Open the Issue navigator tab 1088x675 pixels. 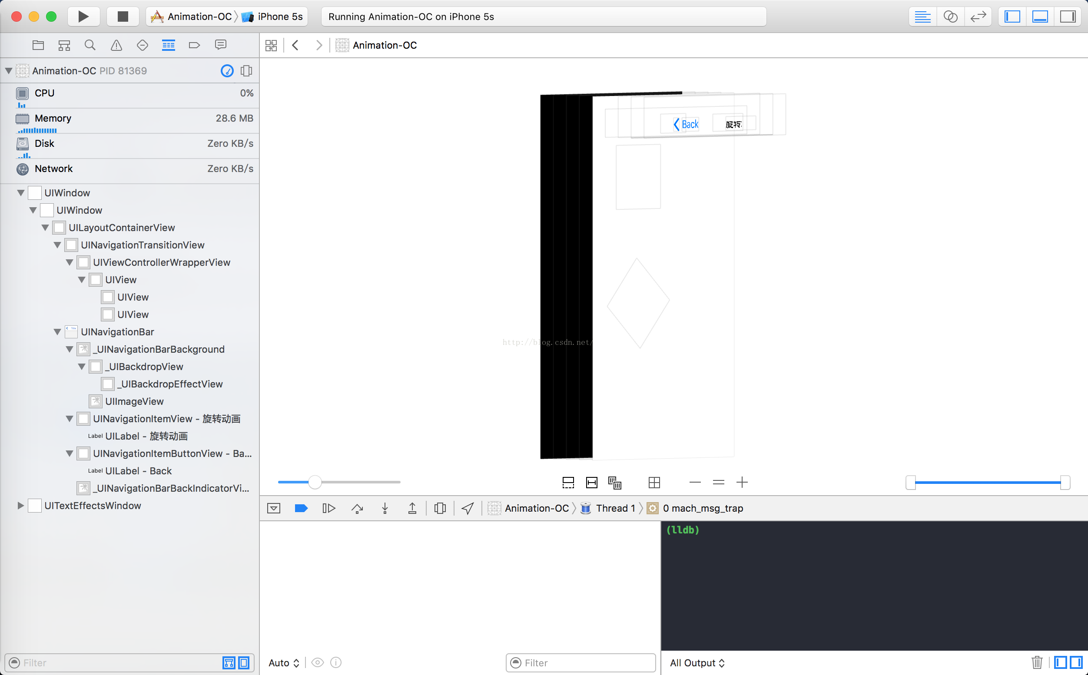click(116, 45)
